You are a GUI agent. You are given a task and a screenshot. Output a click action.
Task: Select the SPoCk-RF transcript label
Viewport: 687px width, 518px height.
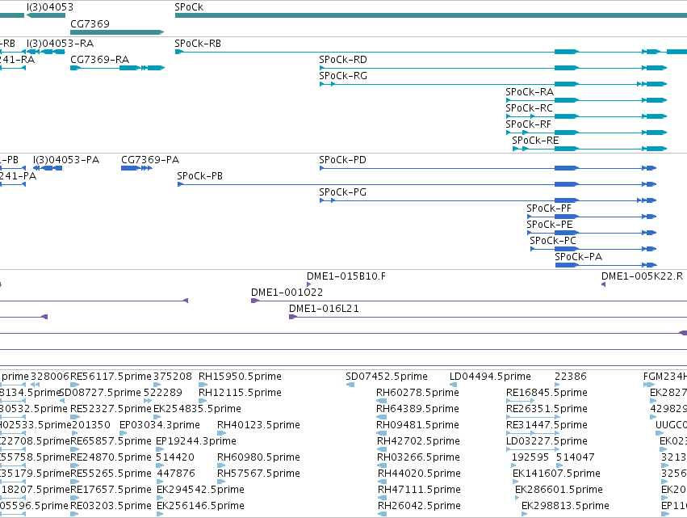click(x=529, y=124)
